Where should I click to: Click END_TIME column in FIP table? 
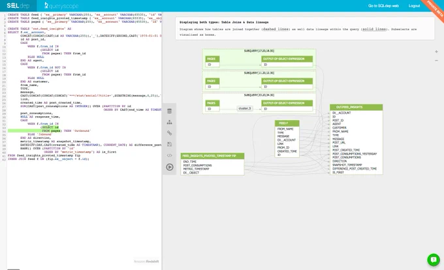tap(190, 162)
